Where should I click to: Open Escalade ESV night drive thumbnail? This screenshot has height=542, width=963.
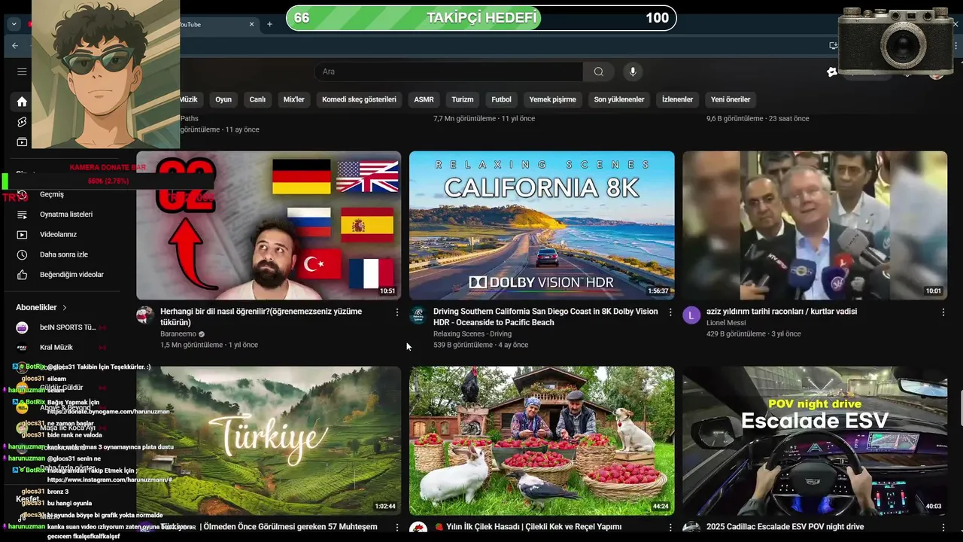point(815,440)
